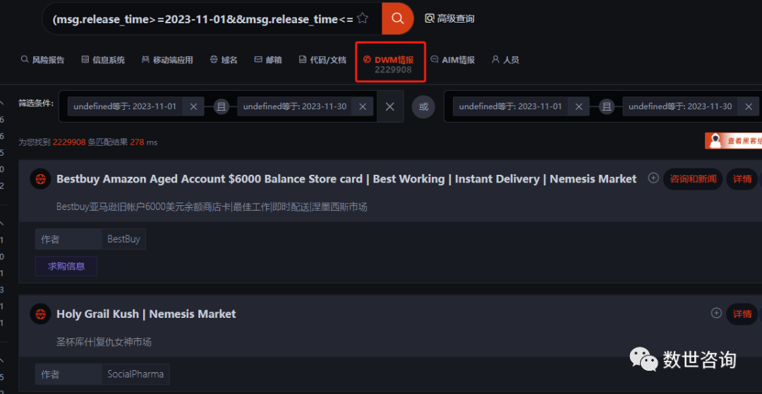Click the 且 connector in first filter group
This screenshot has height=394, width=762.
(x=221, y=106)
